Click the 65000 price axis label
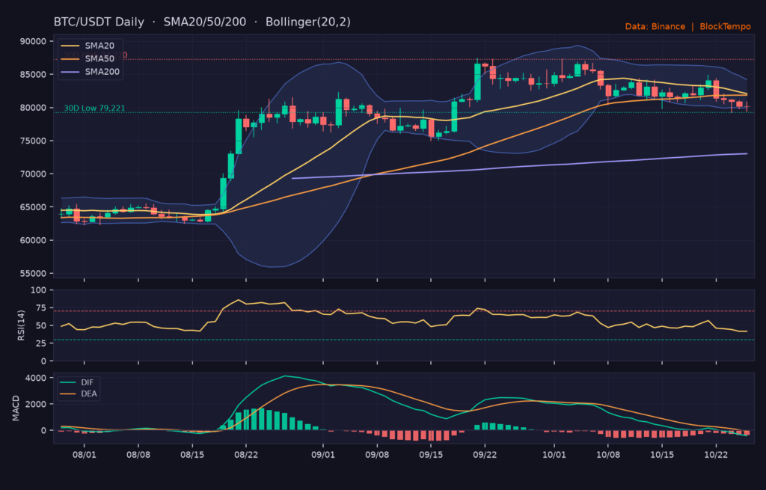This screenshot has height=490, width=766. click(33, 207)
